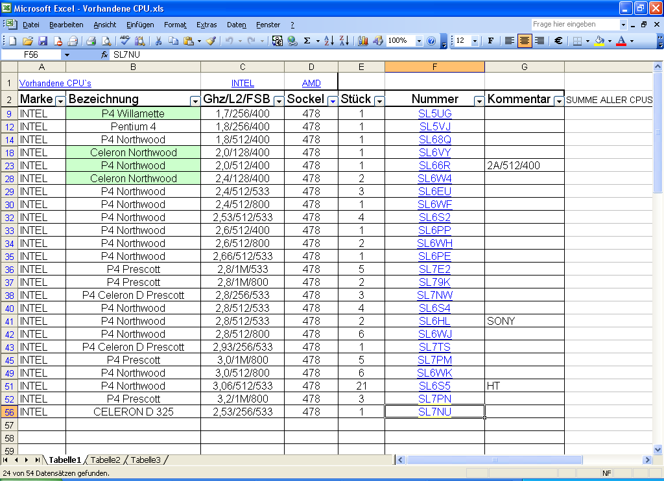The height and width of the screenshot is (481, 664).
Task: Activate the Format Painter brush
Action: [211, 41]
